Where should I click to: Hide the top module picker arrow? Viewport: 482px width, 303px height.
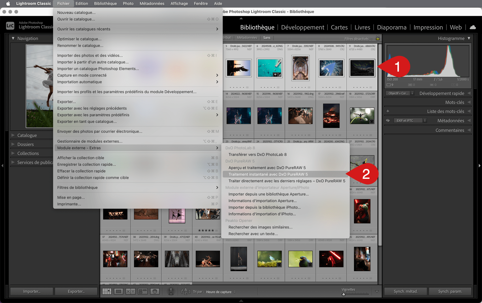tap(241, 19)
